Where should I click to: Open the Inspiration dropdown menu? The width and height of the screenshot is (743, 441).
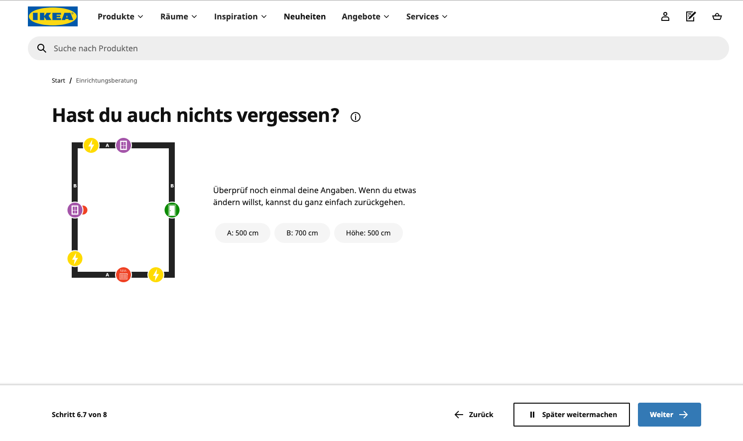click(x=241, y=16)
